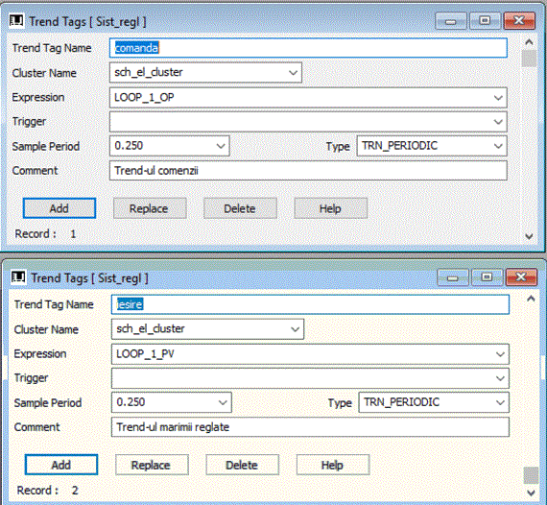Expand the LOOP_1_PV Expression dropdown

[x=500, y=354]
